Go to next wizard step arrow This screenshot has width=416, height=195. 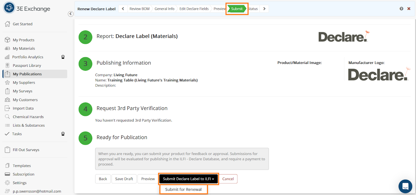click(x=264, y=9)
